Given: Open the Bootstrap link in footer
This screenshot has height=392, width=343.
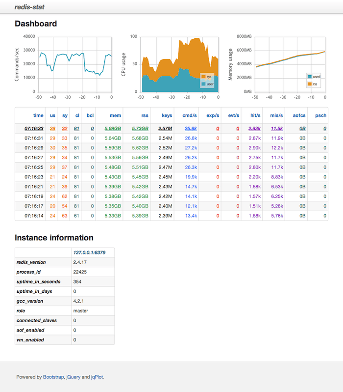Looking at the screenshot, I should point(53,377).
